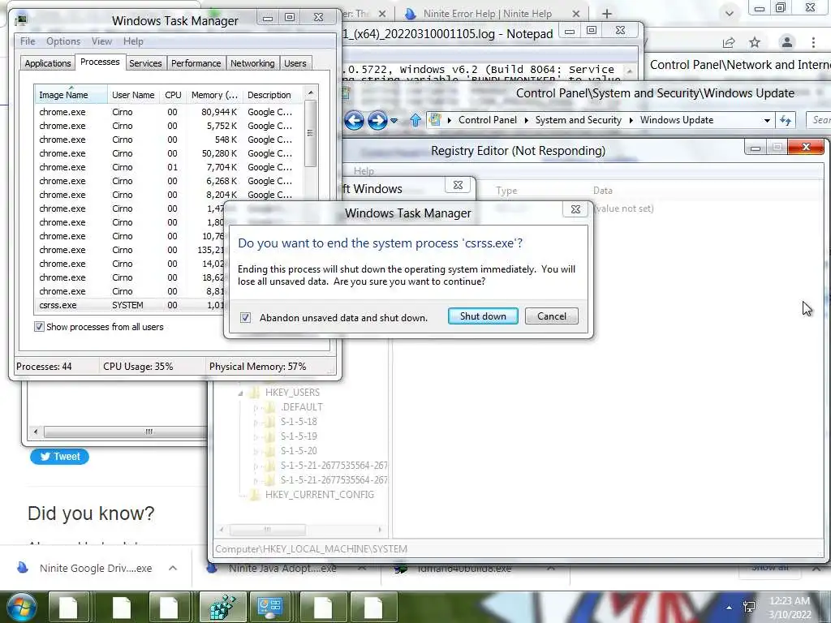Sort processes by CPU column
Image resolution: width=831 pixels, height=623 pixels.
[173, 95]
